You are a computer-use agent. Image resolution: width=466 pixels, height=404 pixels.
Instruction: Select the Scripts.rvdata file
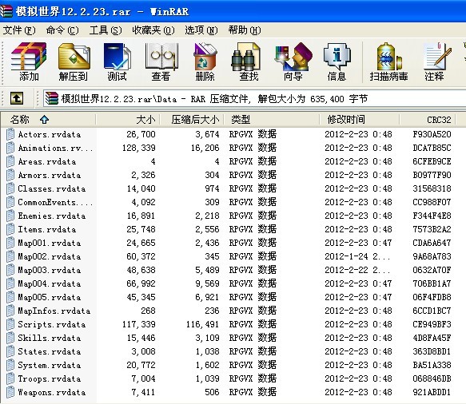point(52,324)
